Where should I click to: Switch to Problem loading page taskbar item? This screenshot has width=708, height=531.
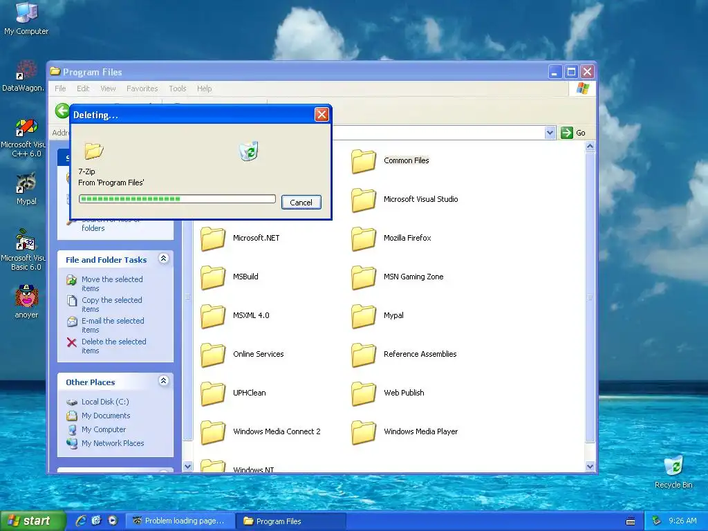(179, 521)
